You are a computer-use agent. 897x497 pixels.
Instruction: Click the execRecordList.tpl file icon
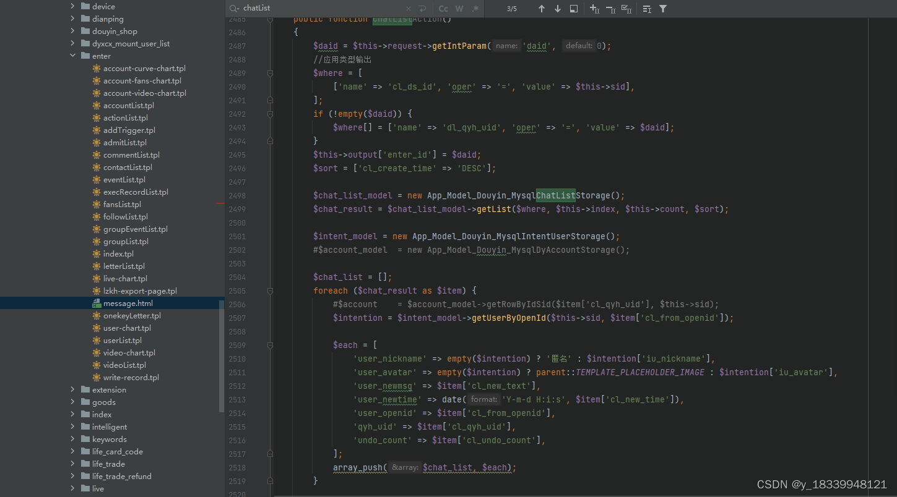[x=97, y=192]
